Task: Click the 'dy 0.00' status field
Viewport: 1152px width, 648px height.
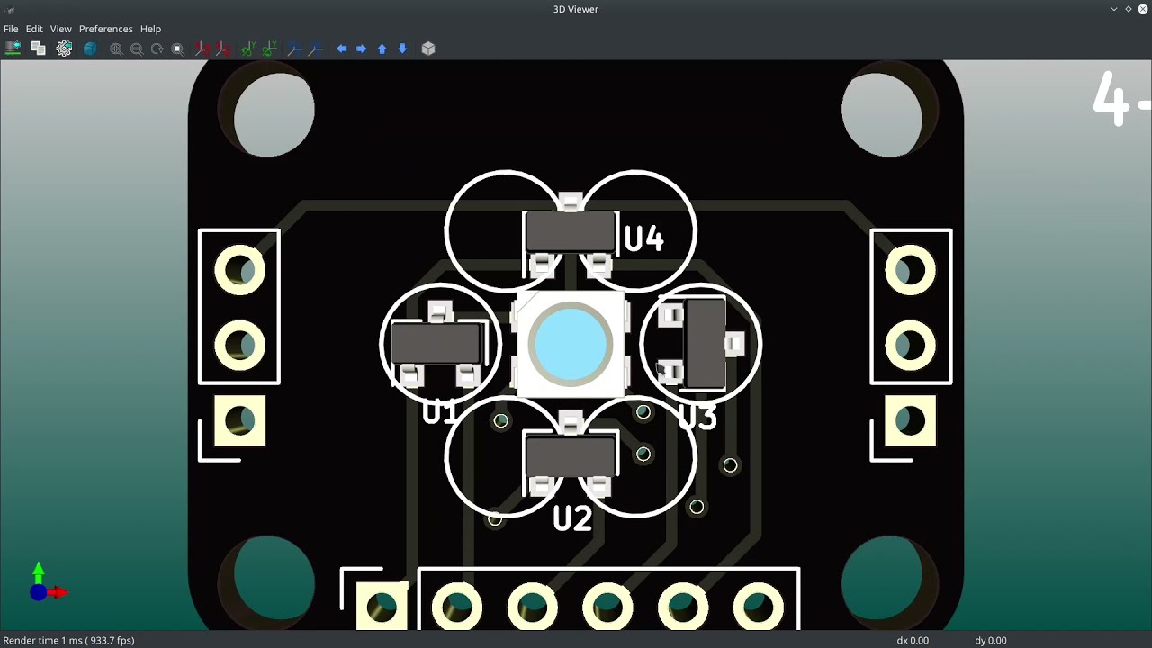Action: pyautogui.click(x=990, y=640)
